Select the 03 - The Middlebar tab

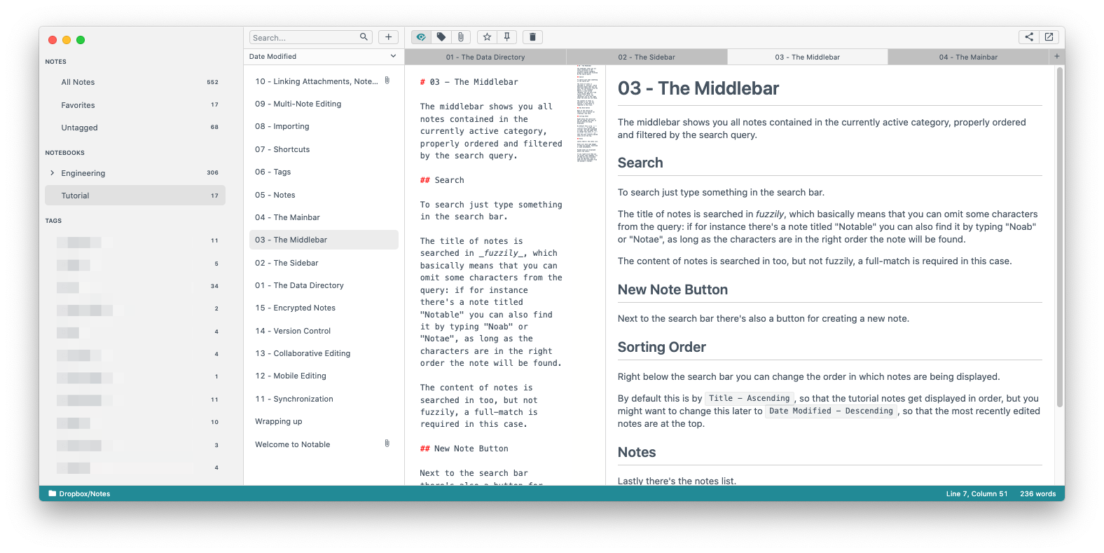pos(808,57)
